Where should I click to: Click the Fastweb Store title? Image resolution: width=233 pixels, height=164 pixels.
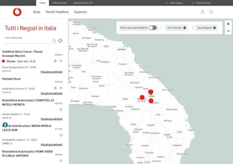click(11, 79)
